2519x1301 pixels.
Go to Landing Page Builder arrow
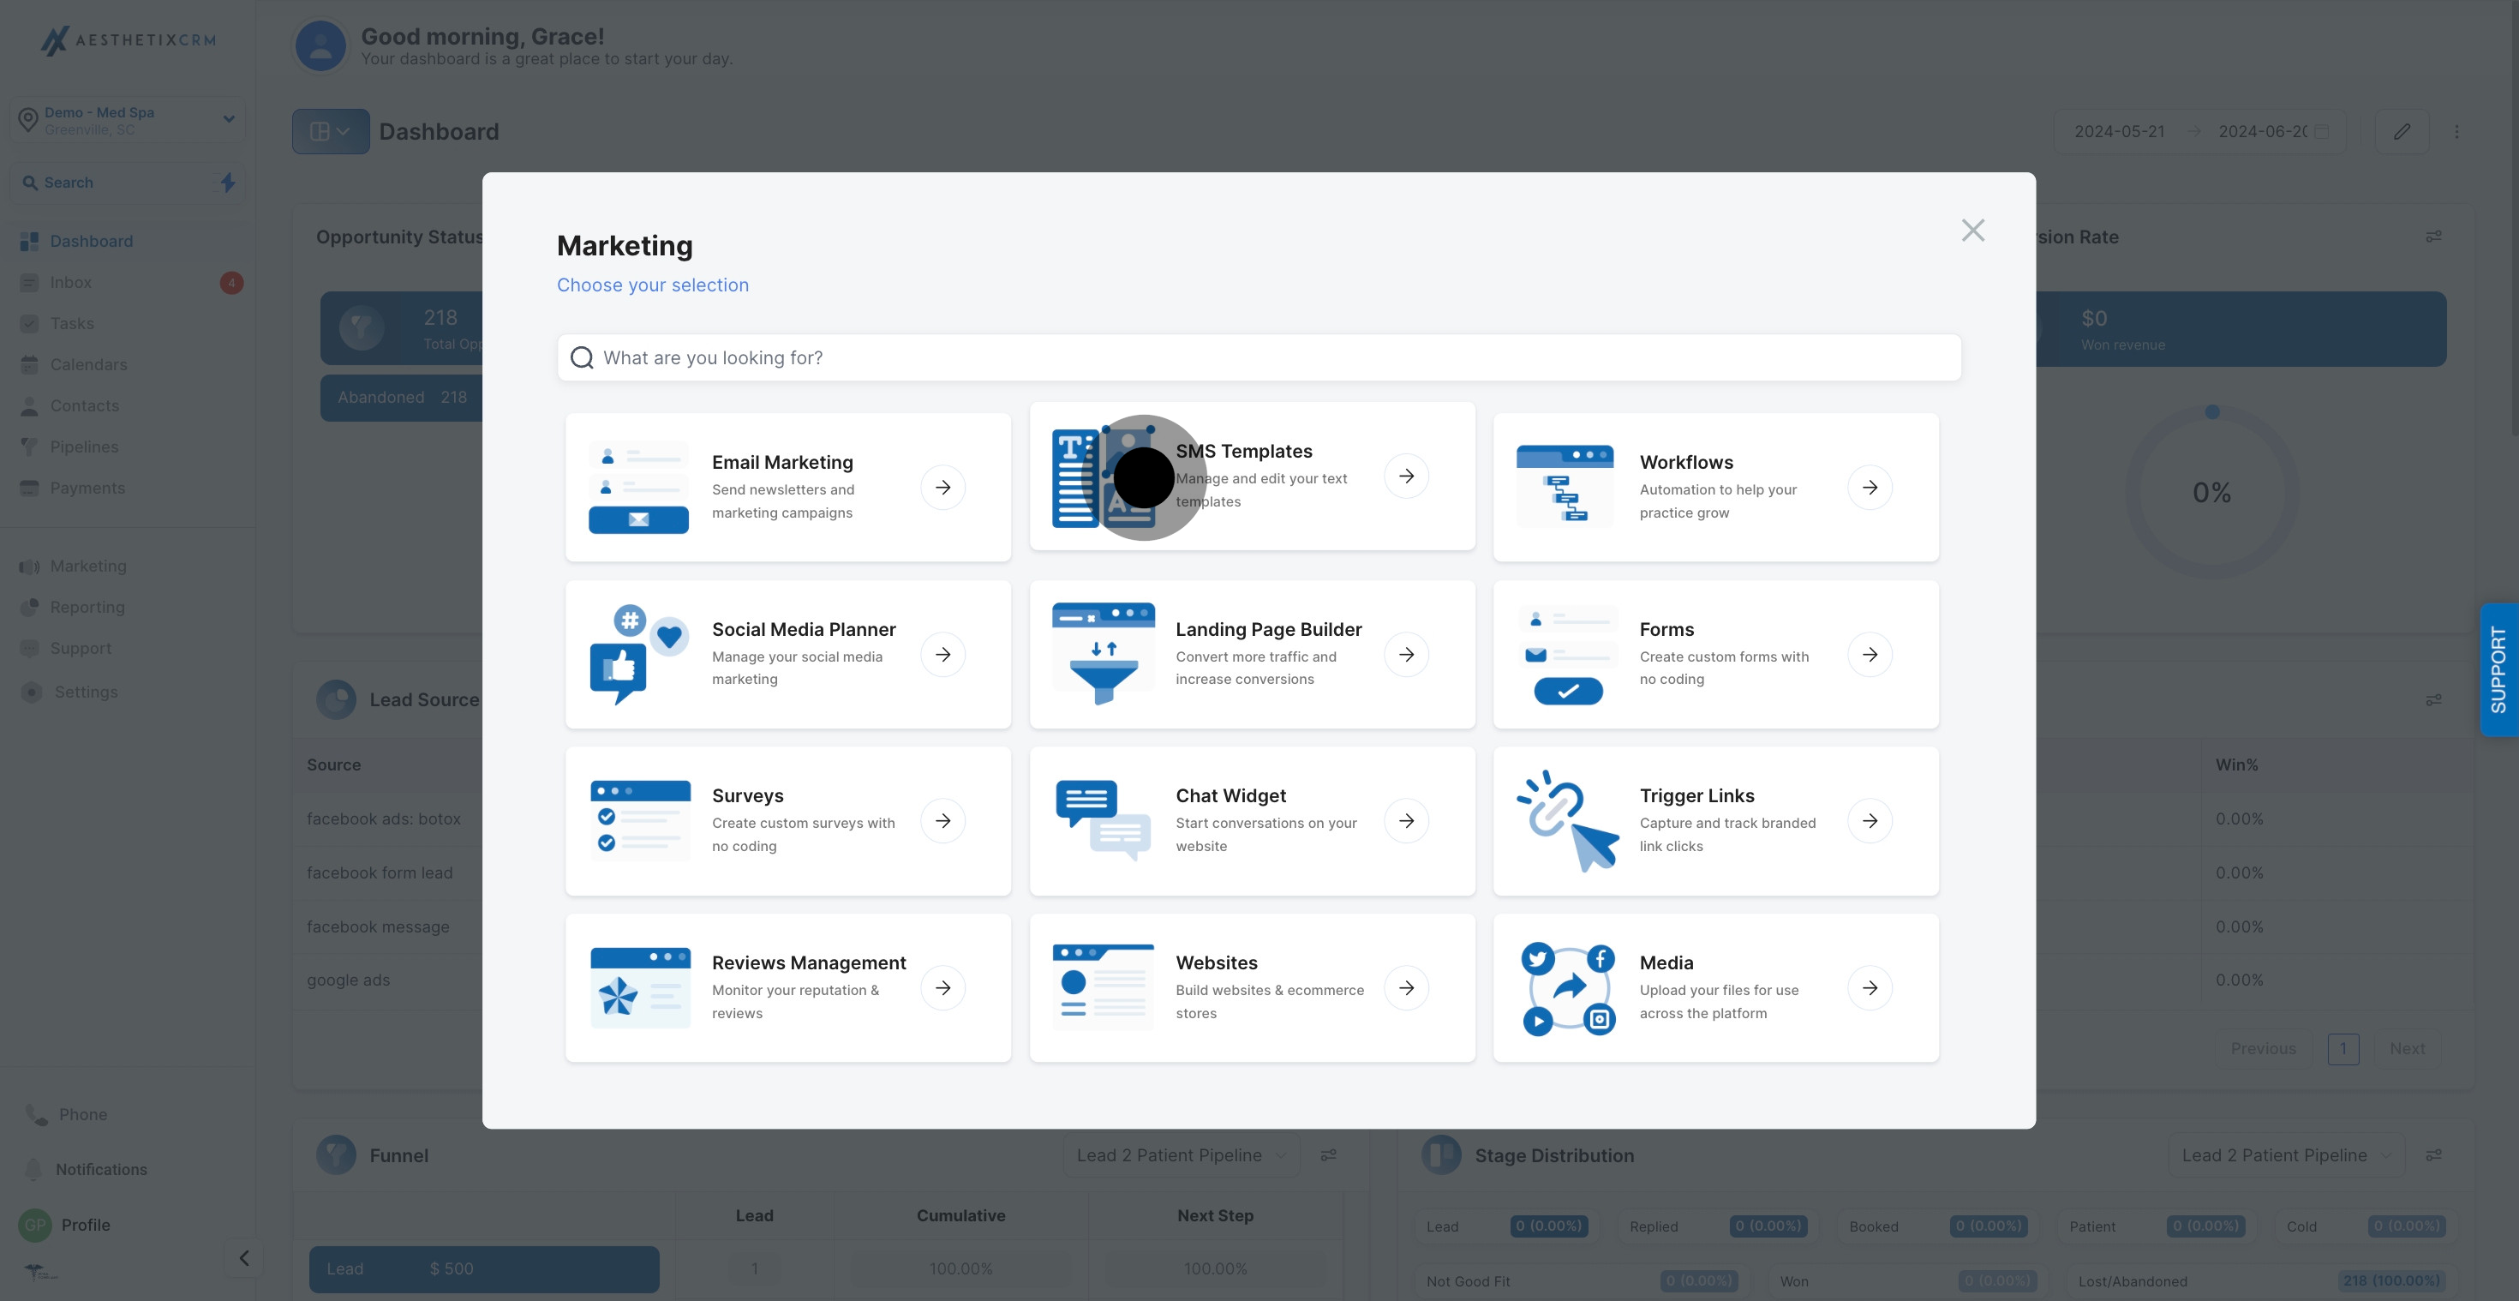(1406, 655)
